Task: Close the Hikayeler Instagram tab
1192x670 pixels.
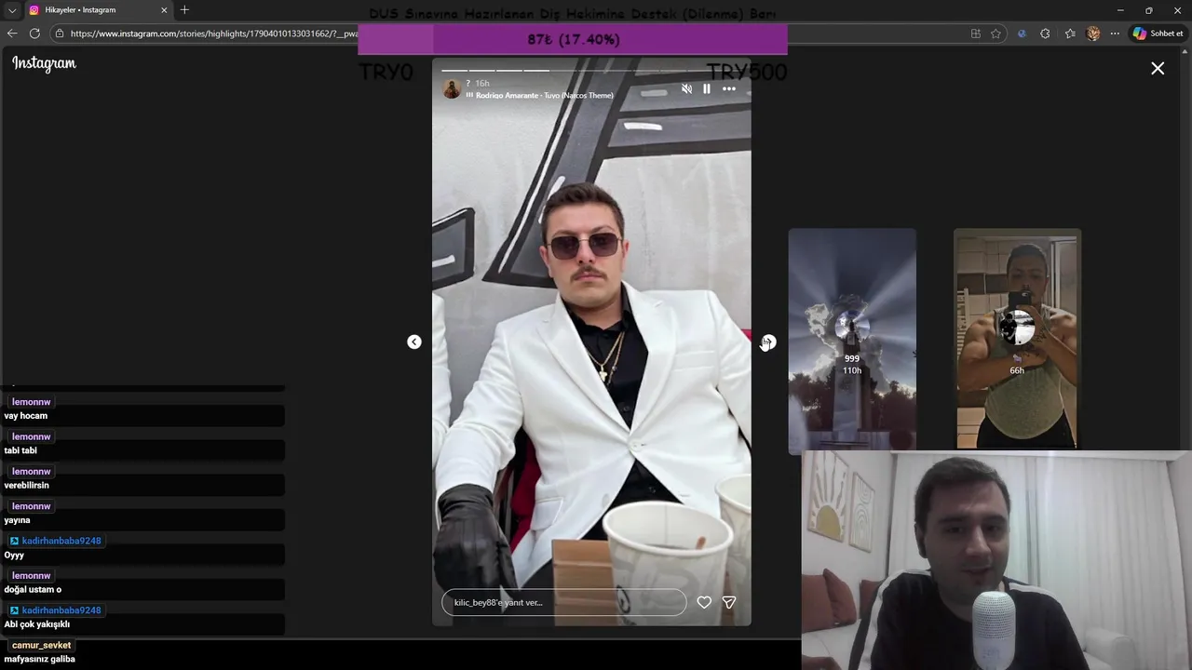Action: 164,10
